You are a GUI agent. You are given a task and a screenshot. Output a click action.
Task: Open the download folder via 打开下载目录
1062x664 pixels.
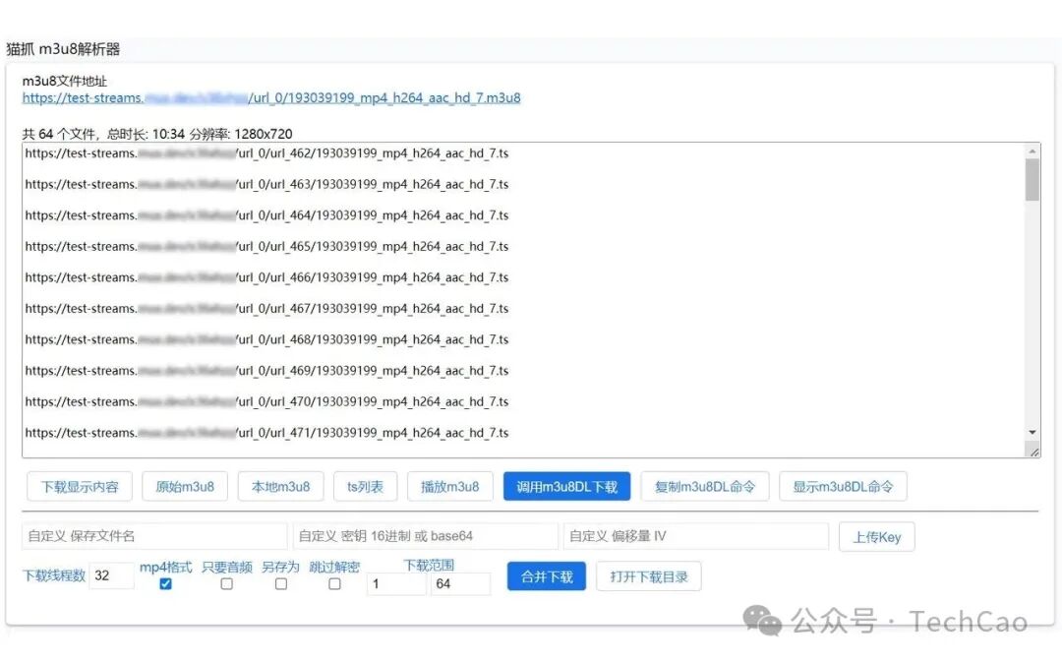coord(649,576)
